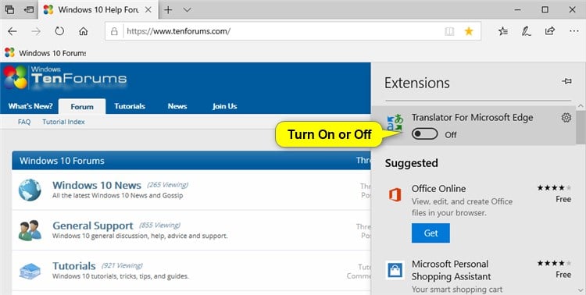
Task: Click the Tutorials book icon
Action: [30, 271]
